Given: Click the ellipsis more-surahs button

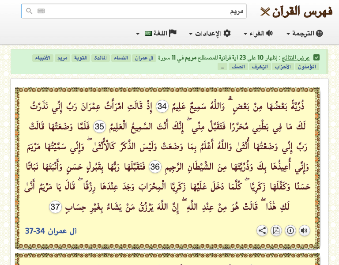Looking at the screenshot, I should click(x=222, y=67).
